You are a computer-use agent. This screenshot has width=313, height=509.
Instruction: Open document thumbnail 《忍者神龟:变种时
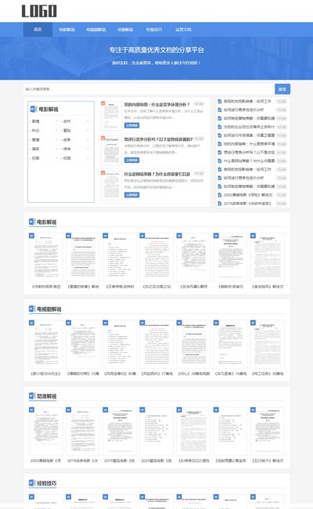coord(120,257)
